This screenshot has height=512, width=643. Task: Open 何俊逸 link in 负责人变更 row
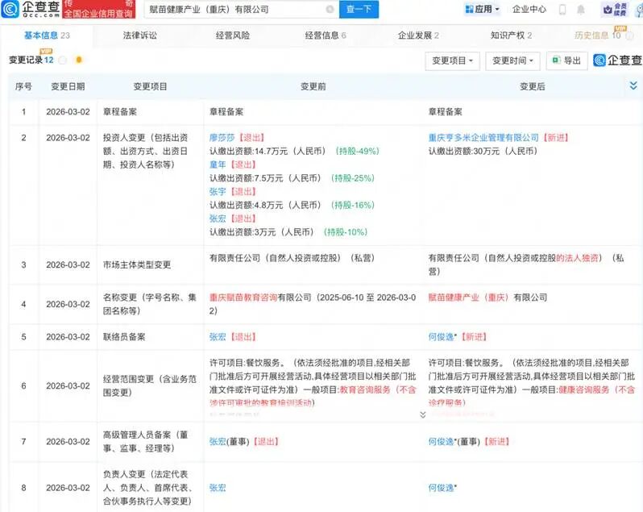pos(442,488)
